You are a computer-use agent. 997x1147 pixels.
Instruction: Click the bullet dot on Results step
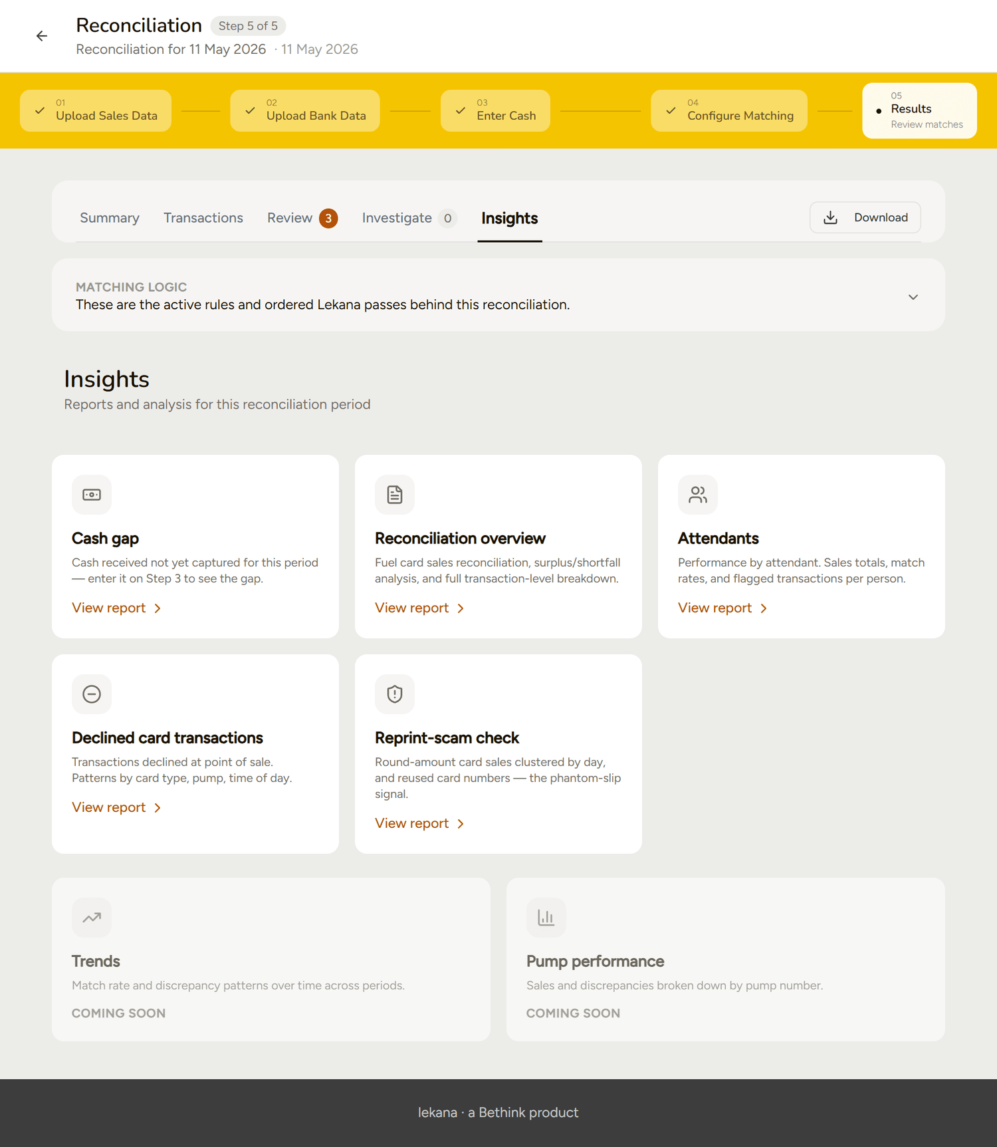(x=879, y=111)
